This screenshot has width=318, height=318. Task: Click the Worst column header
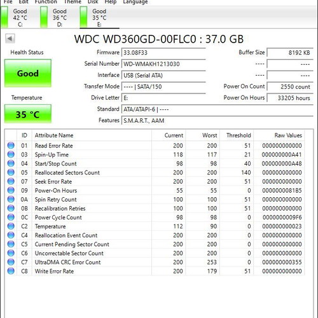click(x=203, y=135)
